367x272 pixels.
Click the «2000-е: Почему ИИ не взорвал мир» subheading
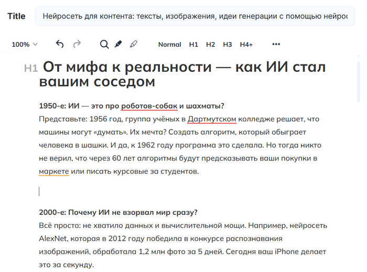point(118,212)
